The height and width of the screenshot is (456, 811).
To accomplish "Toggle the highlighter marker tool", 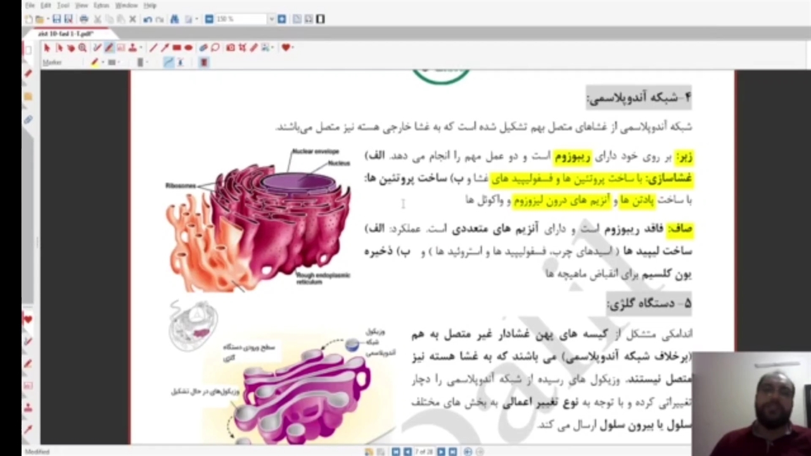I will coord(108,48).
